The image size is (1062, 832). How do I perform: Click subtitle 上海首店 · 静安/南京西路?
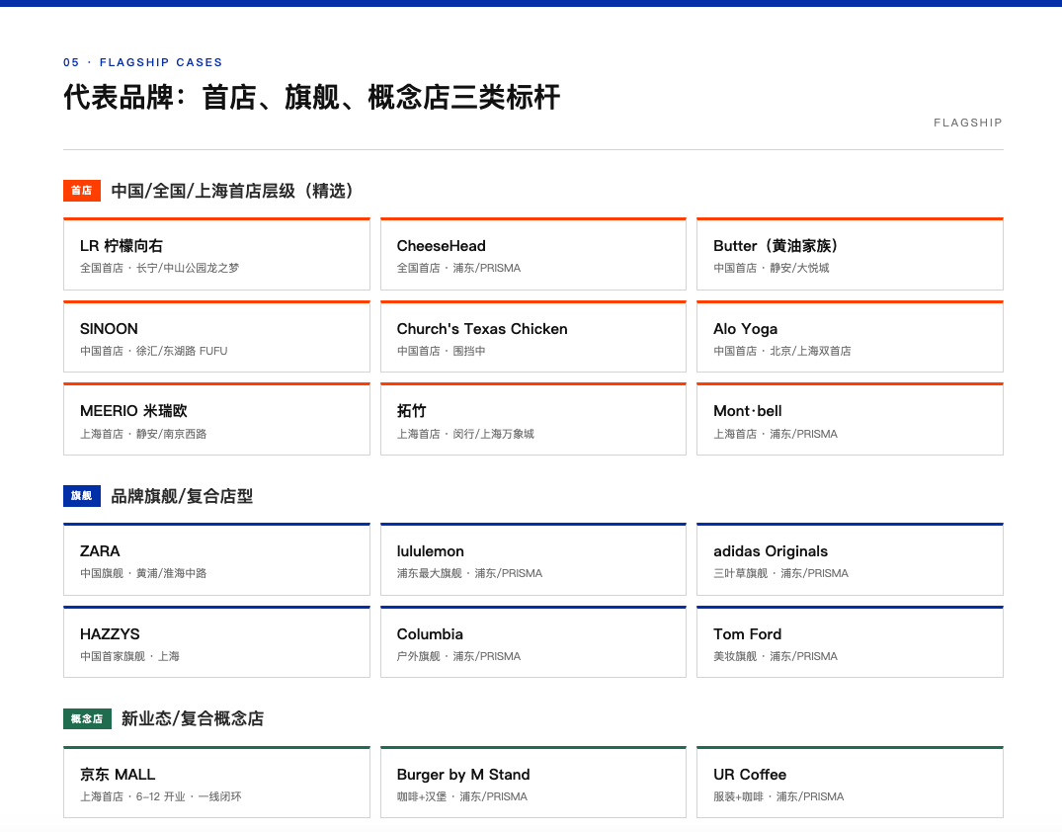143,434
